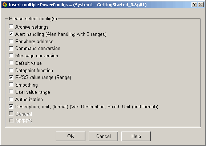Image resolution: width=206 pixels, height=146 pixels.
Task: Tick the Periphery address checkbox
Action: pos(11,41)
